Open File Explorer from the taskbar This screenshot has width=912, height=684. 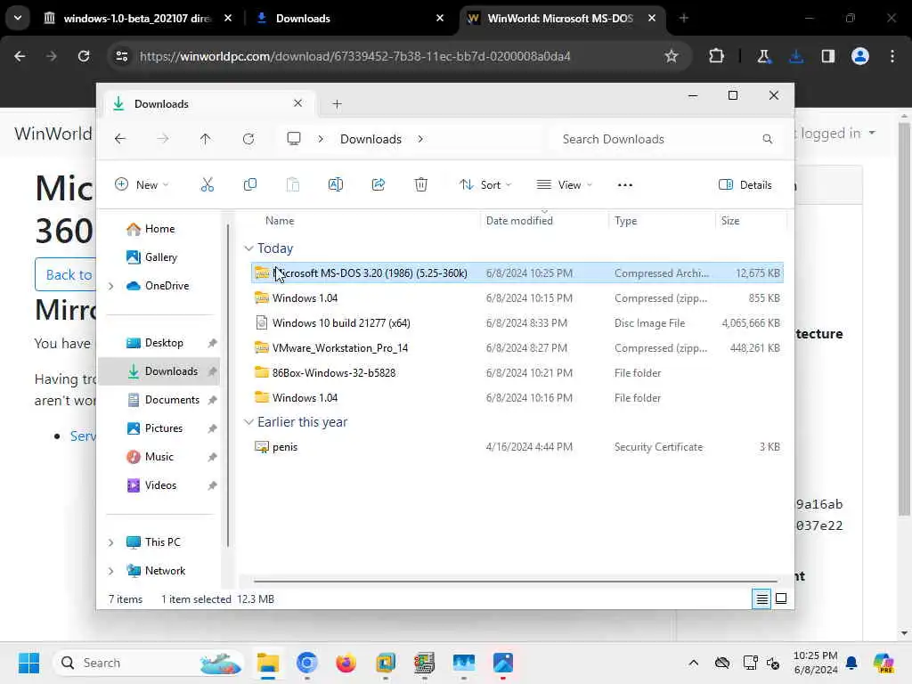pyautogui.click(x=268, y=663)
